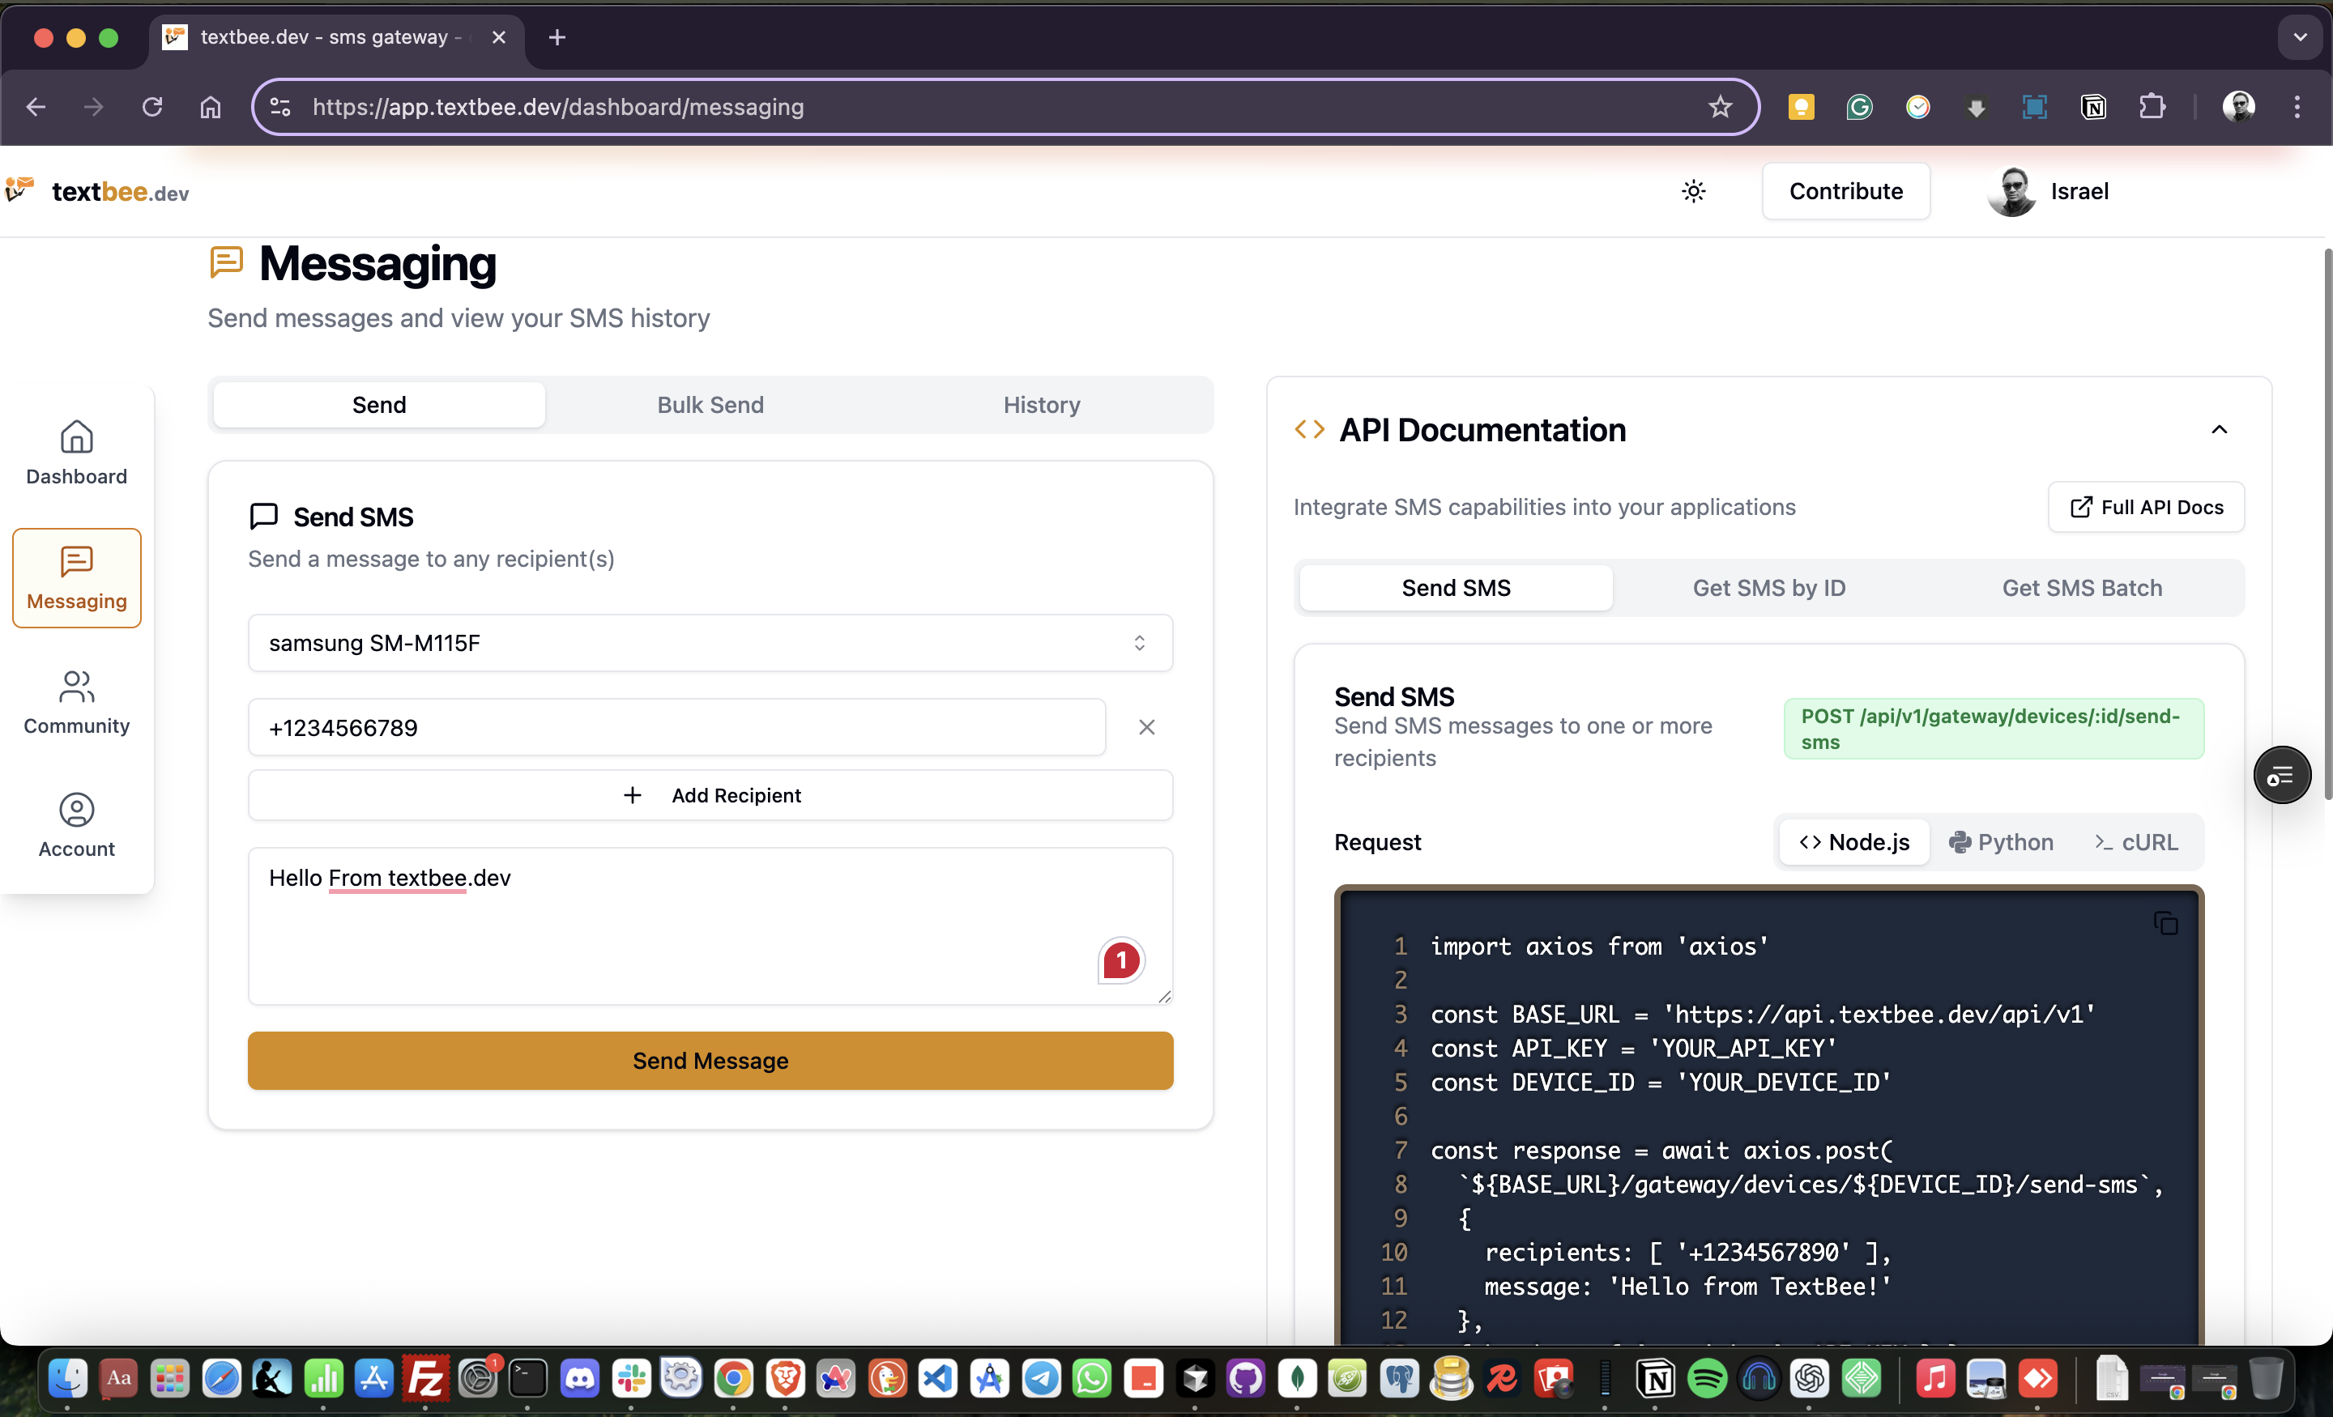2333x1417 pixels.
Task: Open the Notion web clipper extension
Action: [x=2093, y=107]
